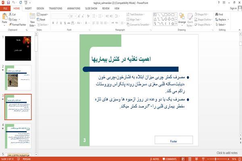Select slide 2 thumbnail

18,77
